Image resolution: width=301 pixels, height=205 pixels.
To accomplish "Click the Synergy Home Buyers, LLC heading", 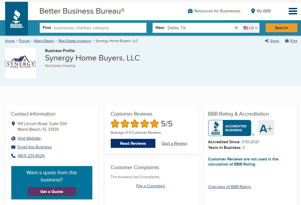I will click(92, 58).
